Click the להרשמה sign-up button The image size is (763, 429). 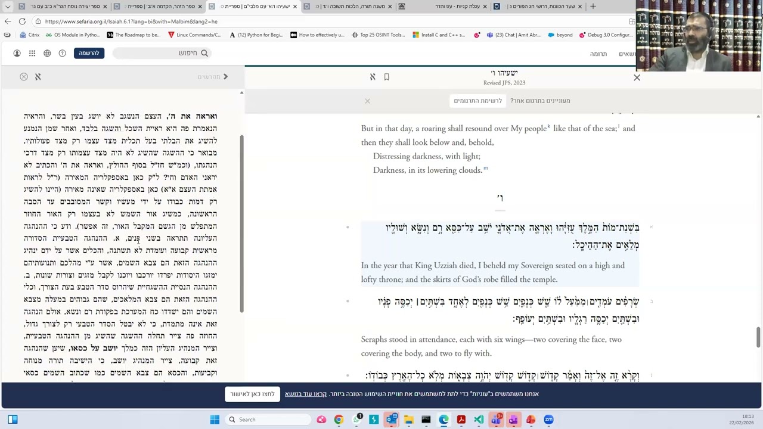[89, 53]
